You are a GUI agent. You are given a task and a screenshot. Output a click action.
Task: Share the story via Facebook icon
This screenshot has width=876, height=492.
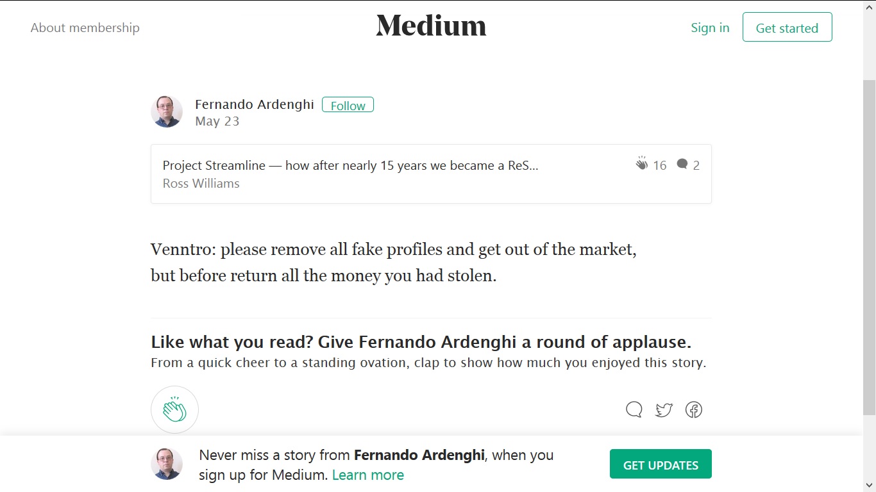pyautogui.click(x=694, y=409)
